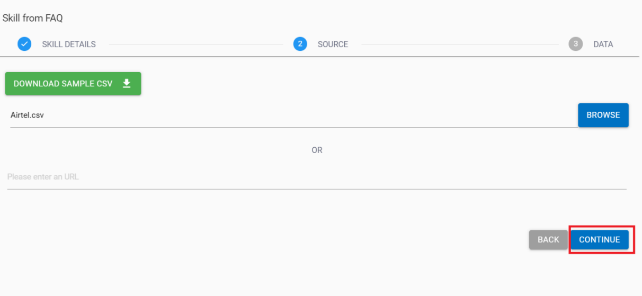The height and width of the screenshot is (296, 642).
Task: Select the step 2 number circle
Action: pyautogui.click(x=300, y=44)
